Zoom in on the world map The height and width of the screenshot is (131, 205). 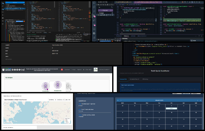(x=5, y=103)
